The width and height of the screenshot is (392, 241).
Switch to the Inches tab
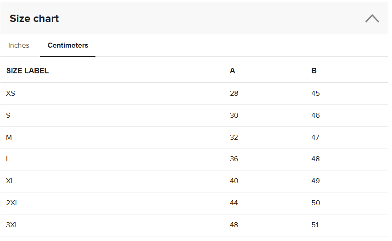(19, 45)
